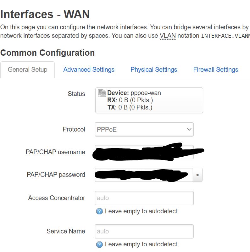Open the help icon beside Access Concentrator

pyautogui.click(x=99, y=211)
